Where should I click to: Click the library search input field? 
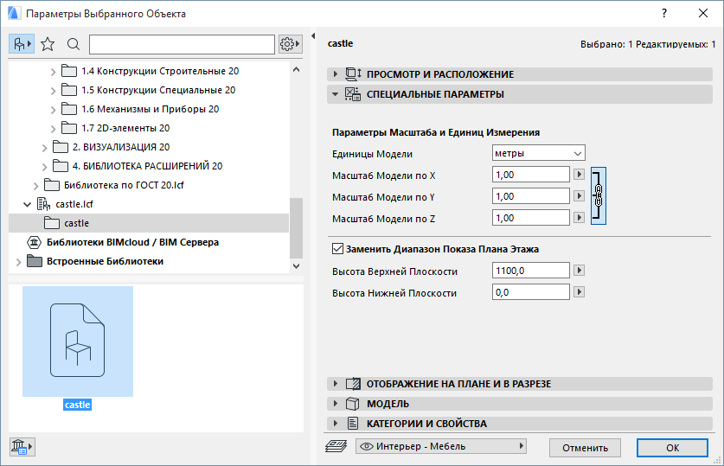(182, 44)
